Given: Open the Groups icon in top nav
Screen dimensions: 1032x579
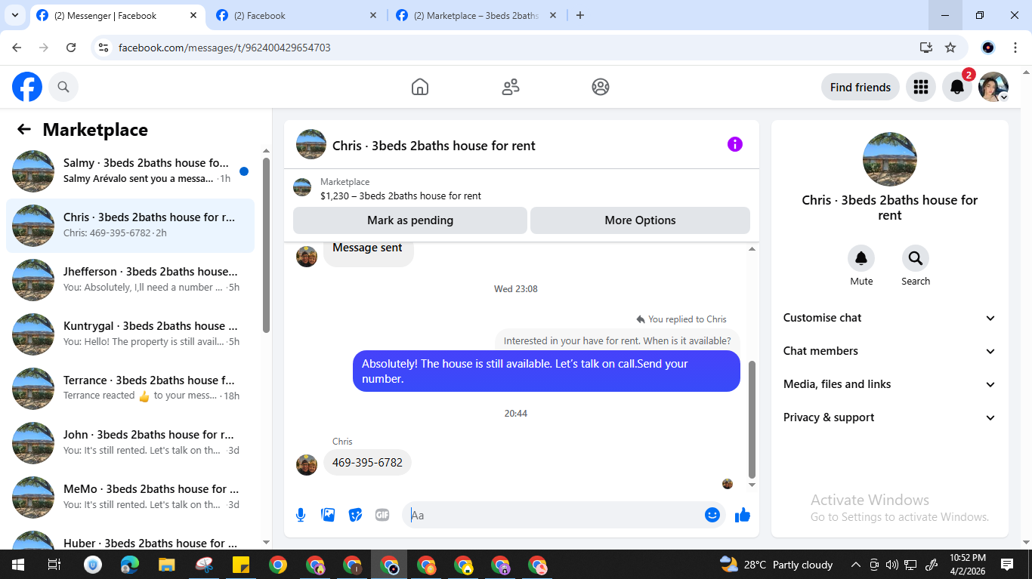Looking at the screenshot, I should point(601,87).
